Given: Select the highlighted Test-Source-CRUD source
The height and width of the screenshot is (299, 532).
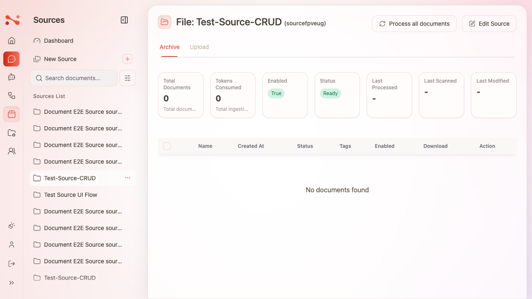Looking at the screenshot, I should coord(83,178).
